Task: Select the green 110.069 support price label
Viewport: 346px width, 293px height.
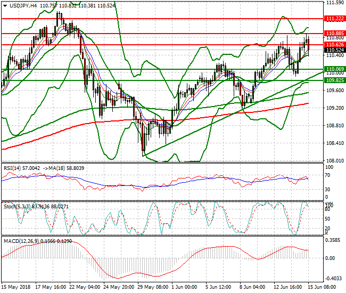Action: click(x=335, y=69)
